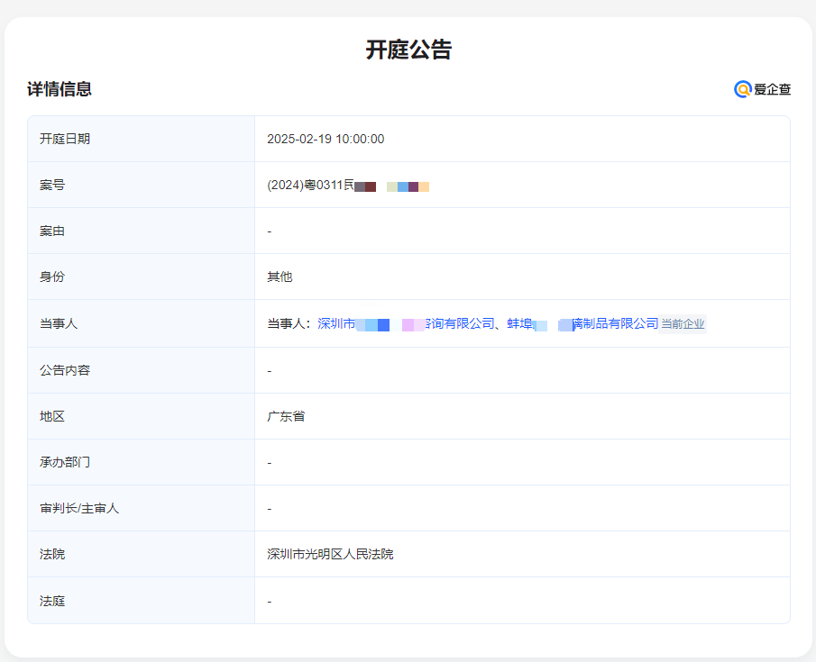The width and height of the screenshot is (816, 662).
Task: Click the 审判长/主审人 row label
Action: click(79, 508)
